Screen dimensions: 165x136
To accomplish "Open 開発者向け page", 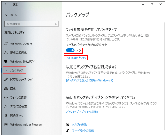I will (17, 116).
